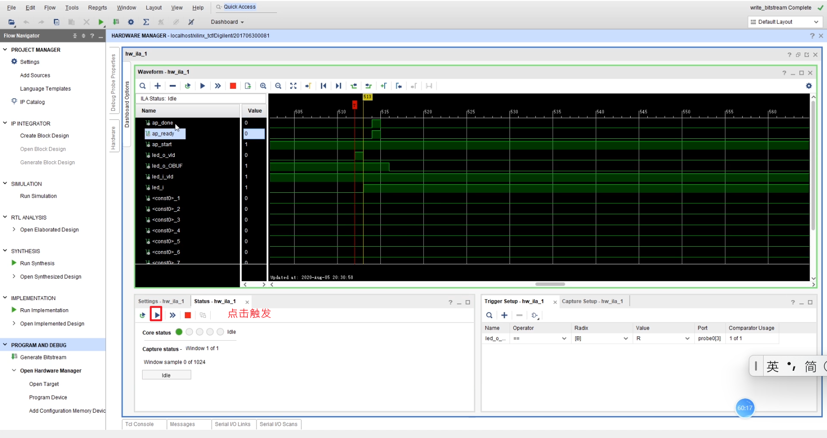Viewport: 827px width, 438px height.
Task: Click the yellow 513 cursor marker
Action: [x=368, y=97]
